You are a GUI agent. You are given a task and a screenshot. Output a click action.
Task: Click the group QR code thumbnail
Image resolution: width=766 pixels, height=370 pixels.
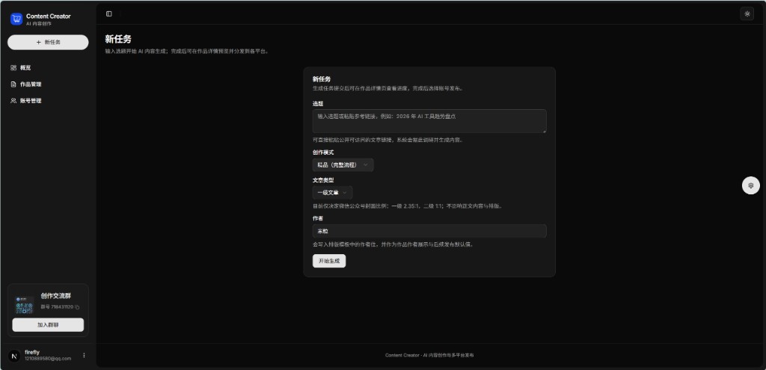tap(25, 306)
